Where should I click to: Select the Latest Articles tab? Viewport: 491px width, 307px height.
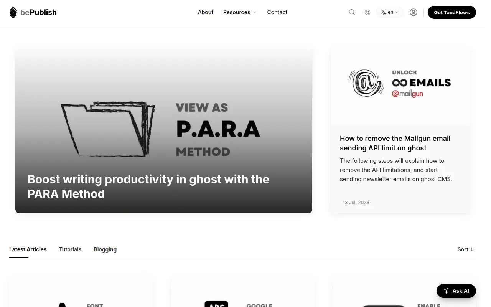click(28, 249)
